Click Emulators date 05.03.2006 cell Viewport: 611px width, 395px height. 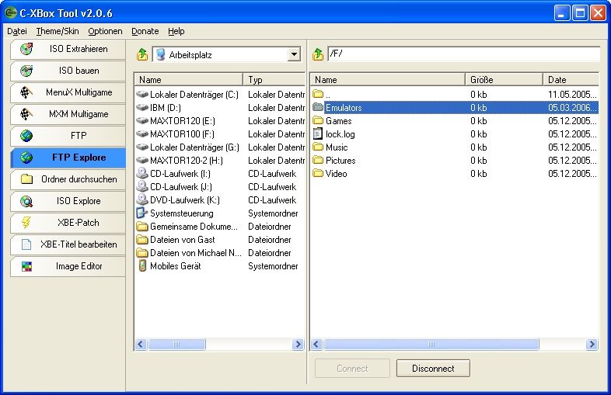[572, 108]
